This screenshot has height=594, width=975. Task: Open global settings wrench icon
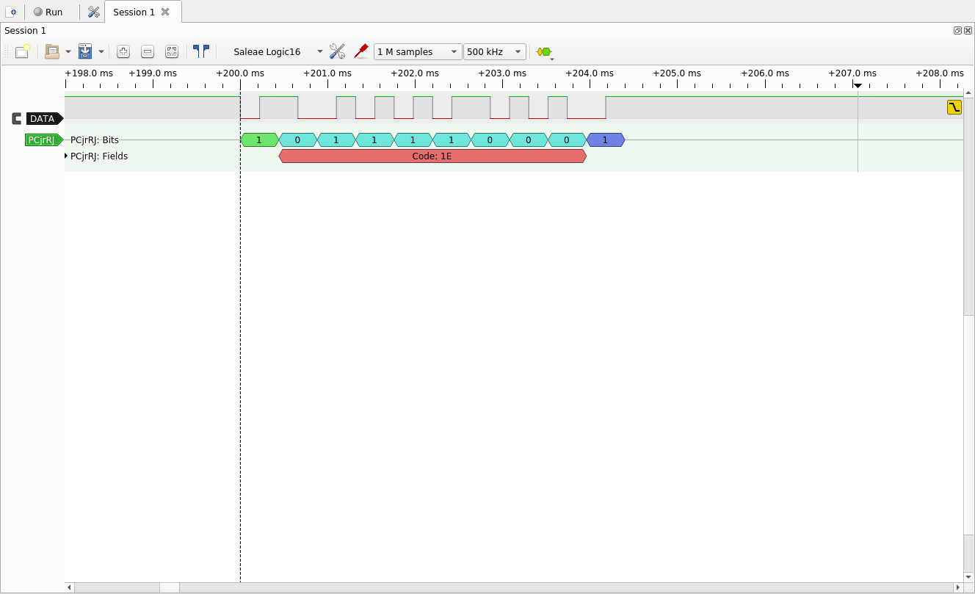(93, 12)
